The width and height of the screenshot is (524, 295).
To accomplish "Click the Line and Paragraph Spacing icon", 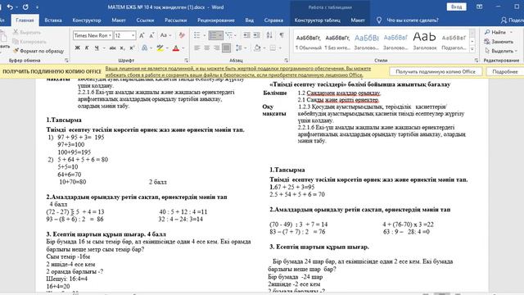I will 238,48.
